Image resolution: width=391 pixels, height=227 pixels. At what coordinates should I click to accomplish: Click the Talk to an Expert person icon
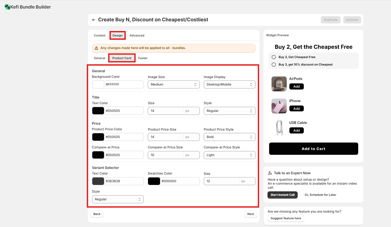tap(270, 173)
